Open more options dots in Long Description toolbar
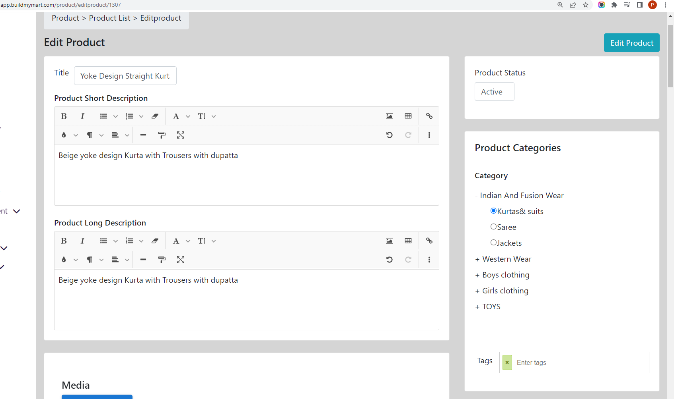674x399 pixels. click(429, 260)
